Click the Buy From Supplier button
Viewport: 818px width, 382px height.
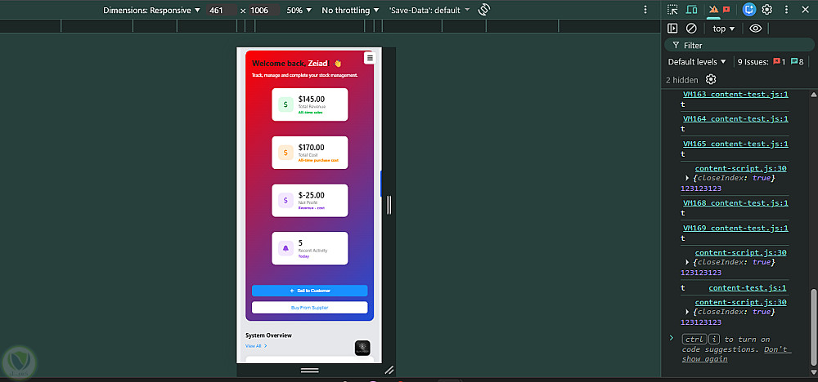[x=309, y=307]
